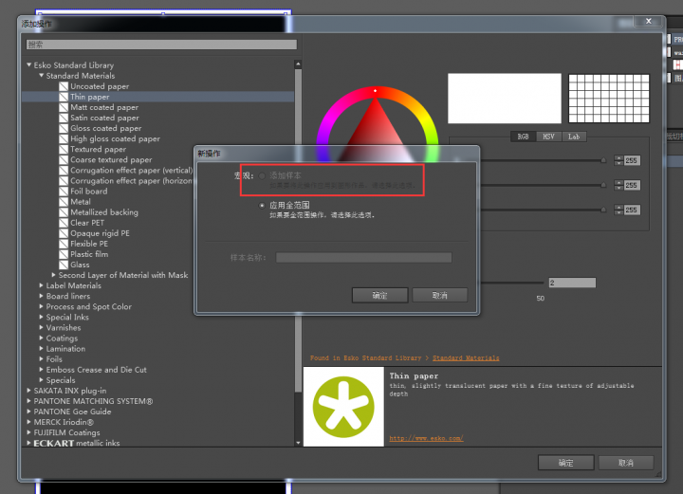
Task: Select the Matt coated paper icon
Action: pos(64,107)
